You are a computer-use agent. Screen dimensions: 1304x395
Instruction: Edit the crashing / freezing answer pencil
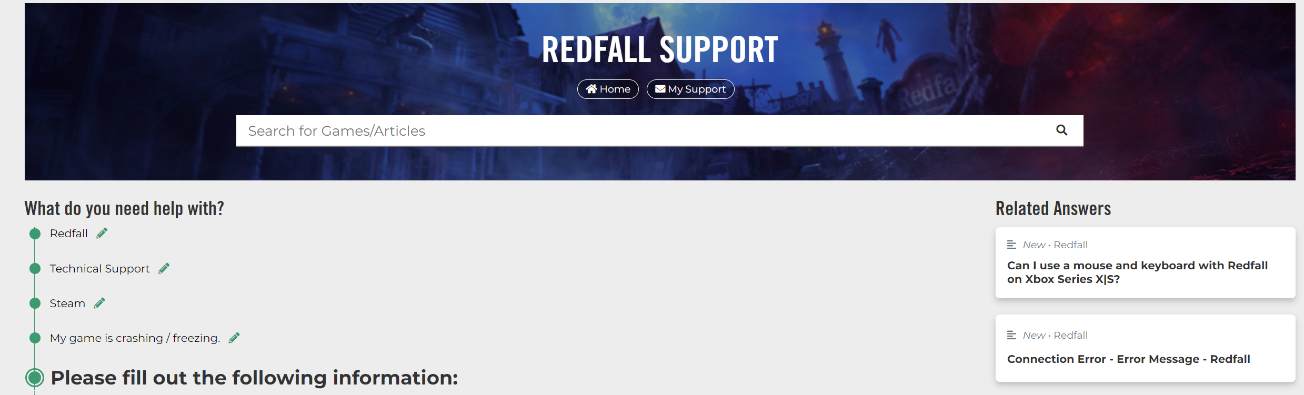pyautogui.click(x=234, y=338)
